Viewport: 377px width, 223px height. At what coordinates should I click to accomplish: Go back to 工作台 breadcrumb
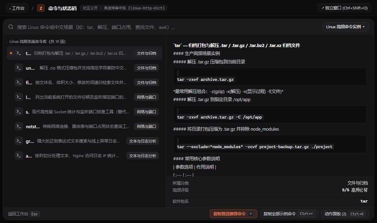point(17,8)
